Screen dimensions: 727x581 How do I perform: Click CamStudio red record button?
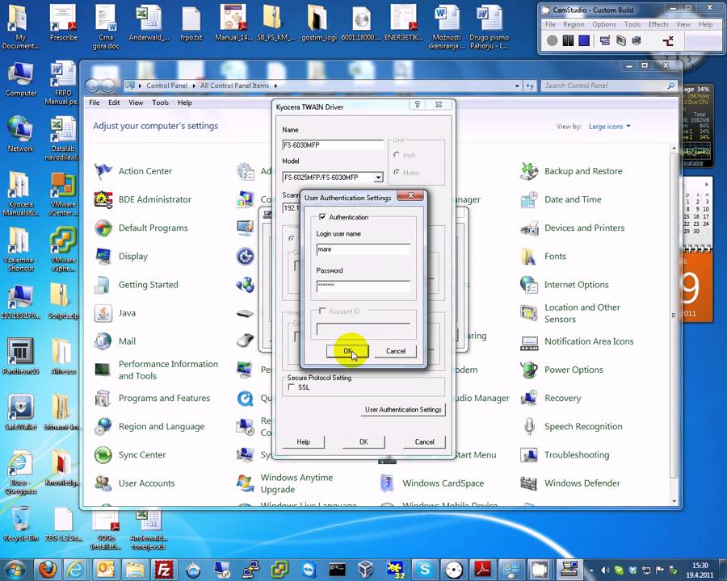coord(552,41)
